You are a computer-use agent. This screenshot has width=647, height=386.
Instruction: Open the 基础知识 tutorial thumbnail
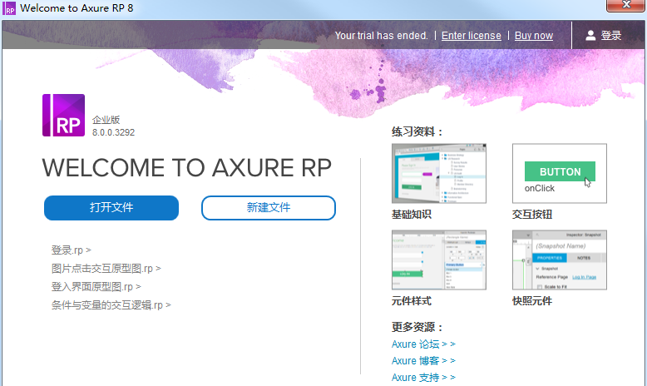coord(439,173)
